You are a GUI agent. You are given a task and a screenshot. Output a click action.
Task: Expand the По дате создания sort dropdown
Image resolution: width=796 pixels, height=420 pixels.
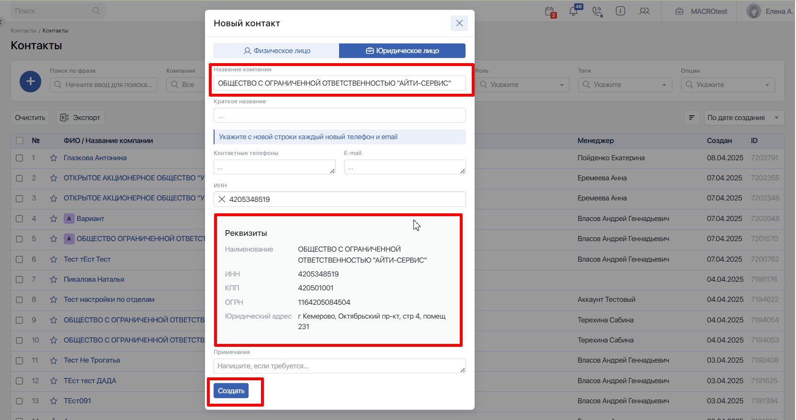tap(743, 118)
